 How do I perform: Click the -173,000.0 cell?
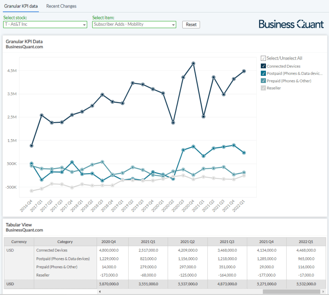(109, 275)
